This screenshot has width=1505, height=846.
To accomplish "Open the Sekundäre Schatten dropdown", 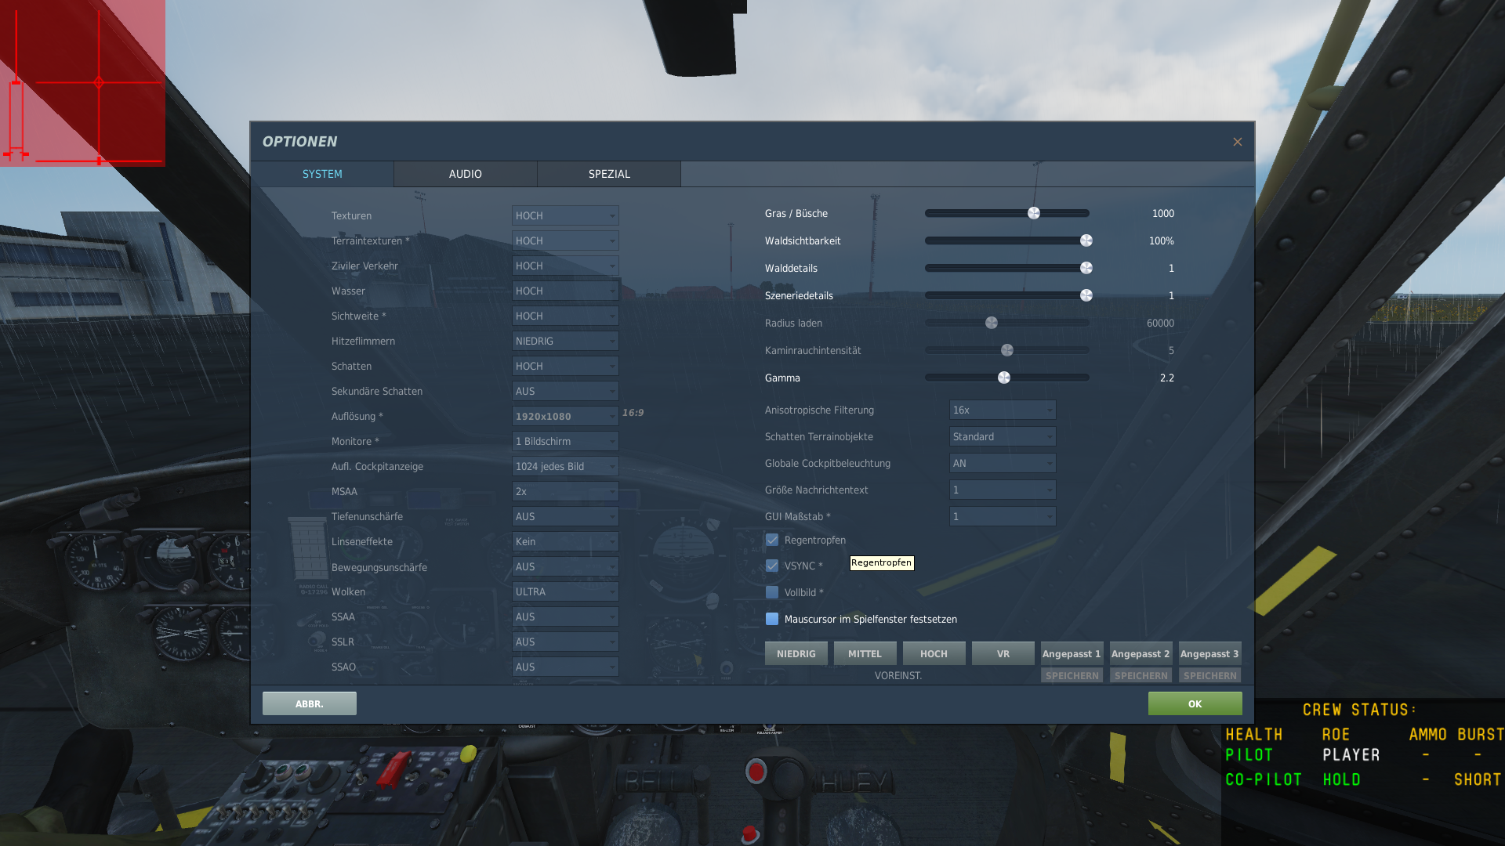I will 565,391.
